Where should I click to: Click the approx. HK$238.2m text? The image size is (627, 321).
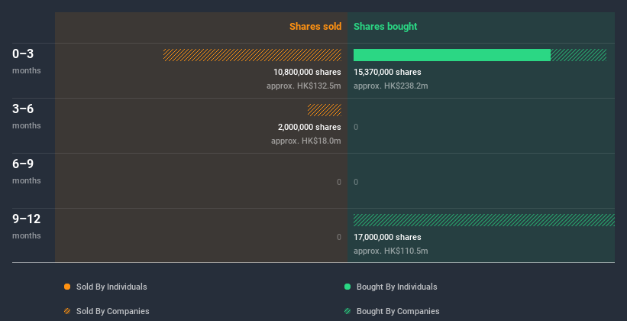tap(391, 86)
